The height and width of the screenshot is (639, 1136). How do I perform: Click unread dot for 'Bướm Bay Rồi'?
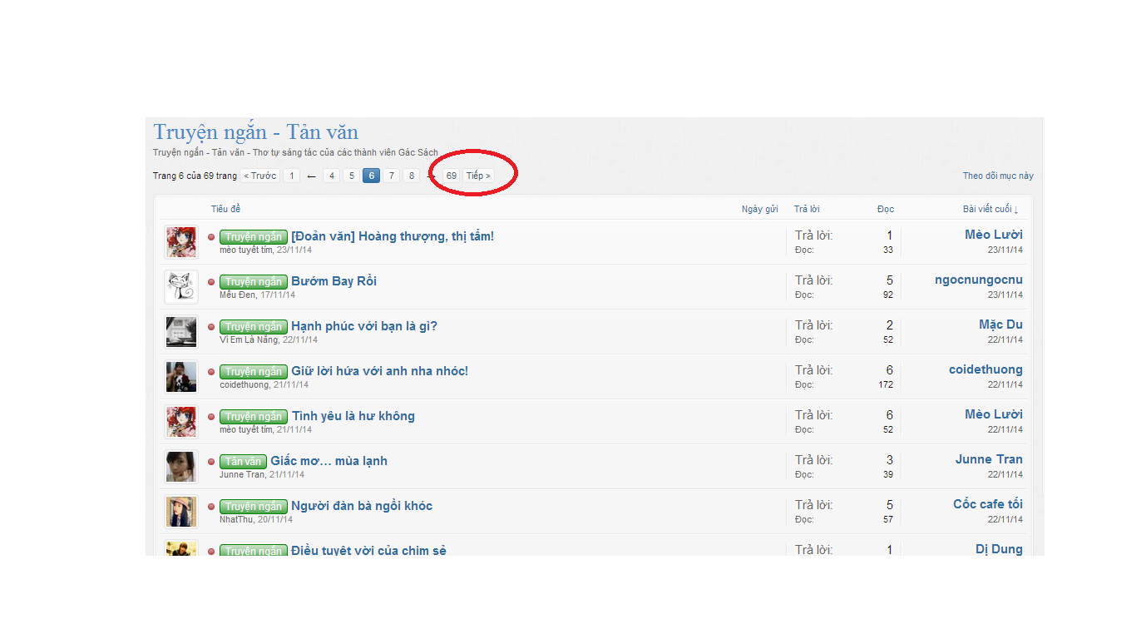pos(211,282)
